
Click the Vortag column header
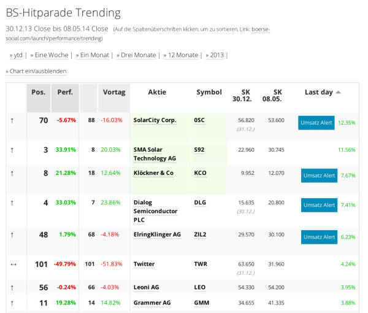click(113, 92)
